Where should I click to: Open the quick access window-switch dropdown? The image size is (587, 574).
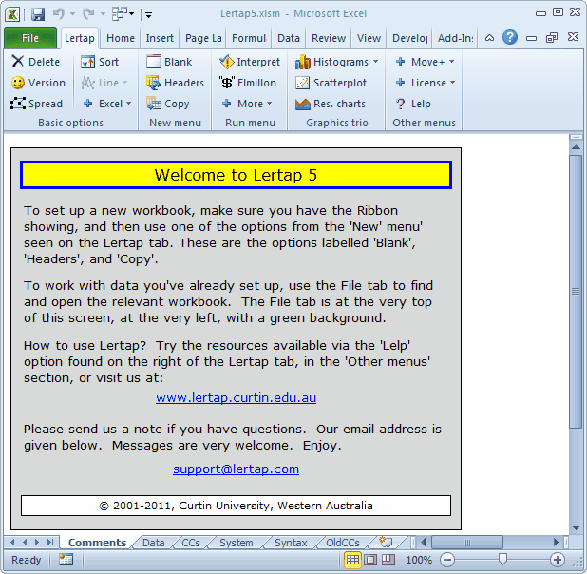pos(131,14)
